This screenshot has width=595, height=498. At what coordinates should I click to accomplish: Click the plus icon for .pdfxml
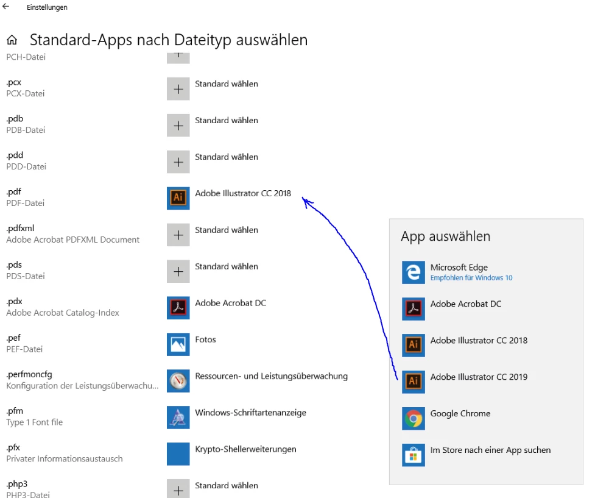[178, 235]
